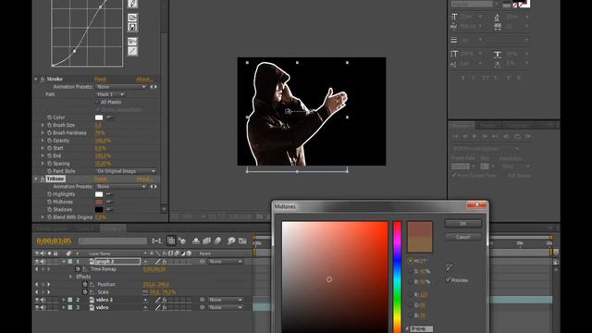Image resolution: width=592 pixels, height=333 pixels.
Task: Toggle stopwatch for Tritone Midtones
Action: (x=49, y=202)
